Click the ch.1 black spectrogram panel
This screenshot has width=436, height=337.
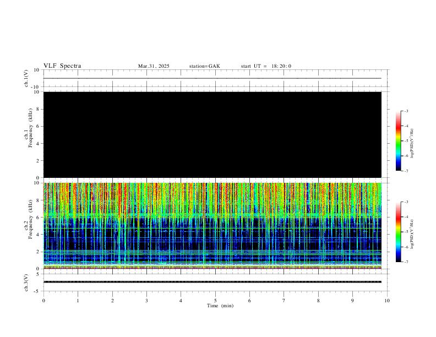point(212,134)
